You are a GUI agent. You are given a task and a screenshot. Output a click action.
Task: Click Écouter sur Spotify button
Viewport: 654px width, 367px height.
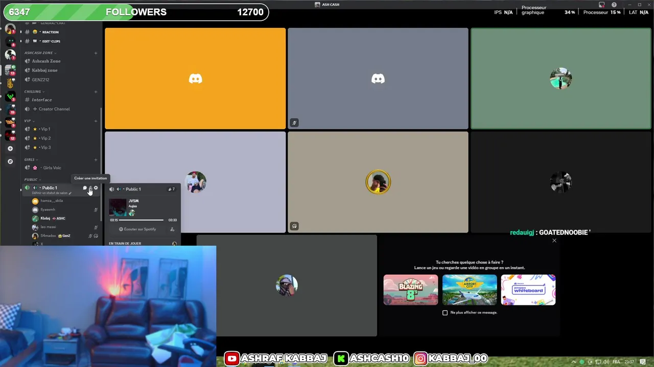pyautogui.click(x=137, y=229)
